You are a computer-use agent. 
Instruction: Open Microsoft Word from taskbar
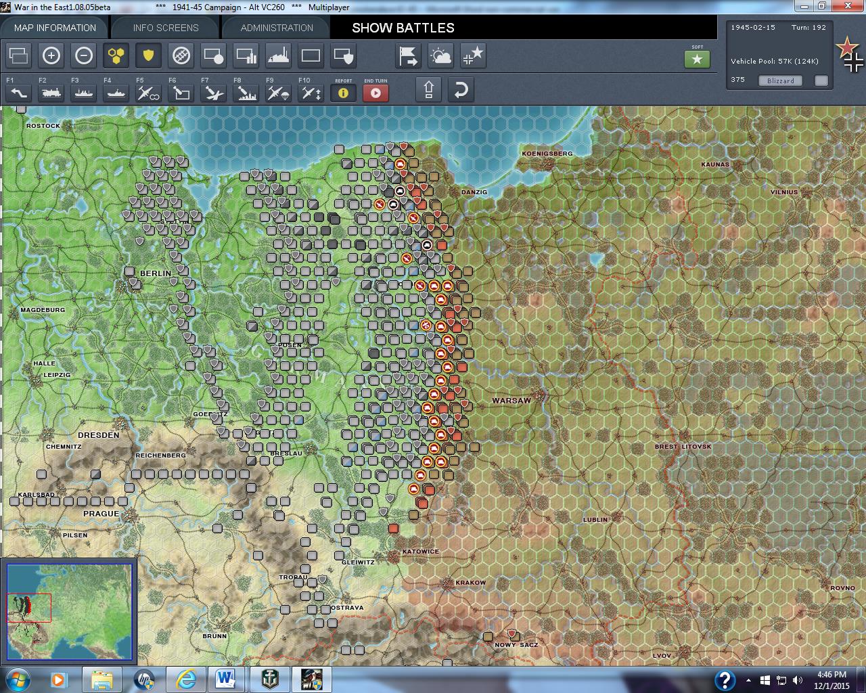point(225,679)
